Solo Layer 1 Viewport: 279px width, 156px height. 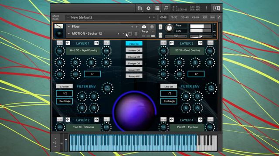click(106, 43)
